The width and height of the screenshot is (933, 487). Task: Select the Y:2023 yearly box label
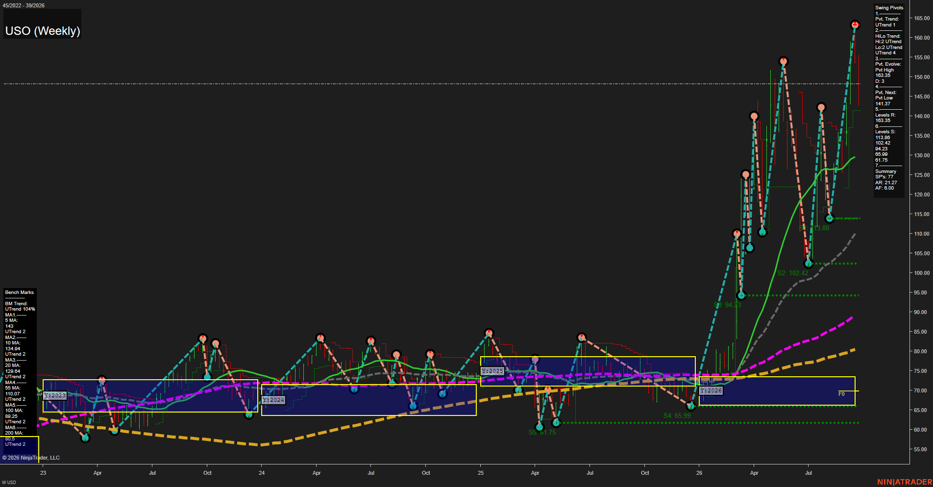(55, 395)
